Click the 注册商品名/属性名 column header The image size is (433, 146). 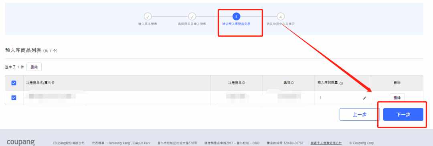40,83
